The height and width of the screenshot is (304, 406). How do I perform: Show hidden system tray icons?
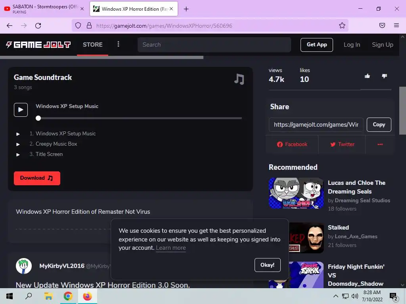pos(335,296)
